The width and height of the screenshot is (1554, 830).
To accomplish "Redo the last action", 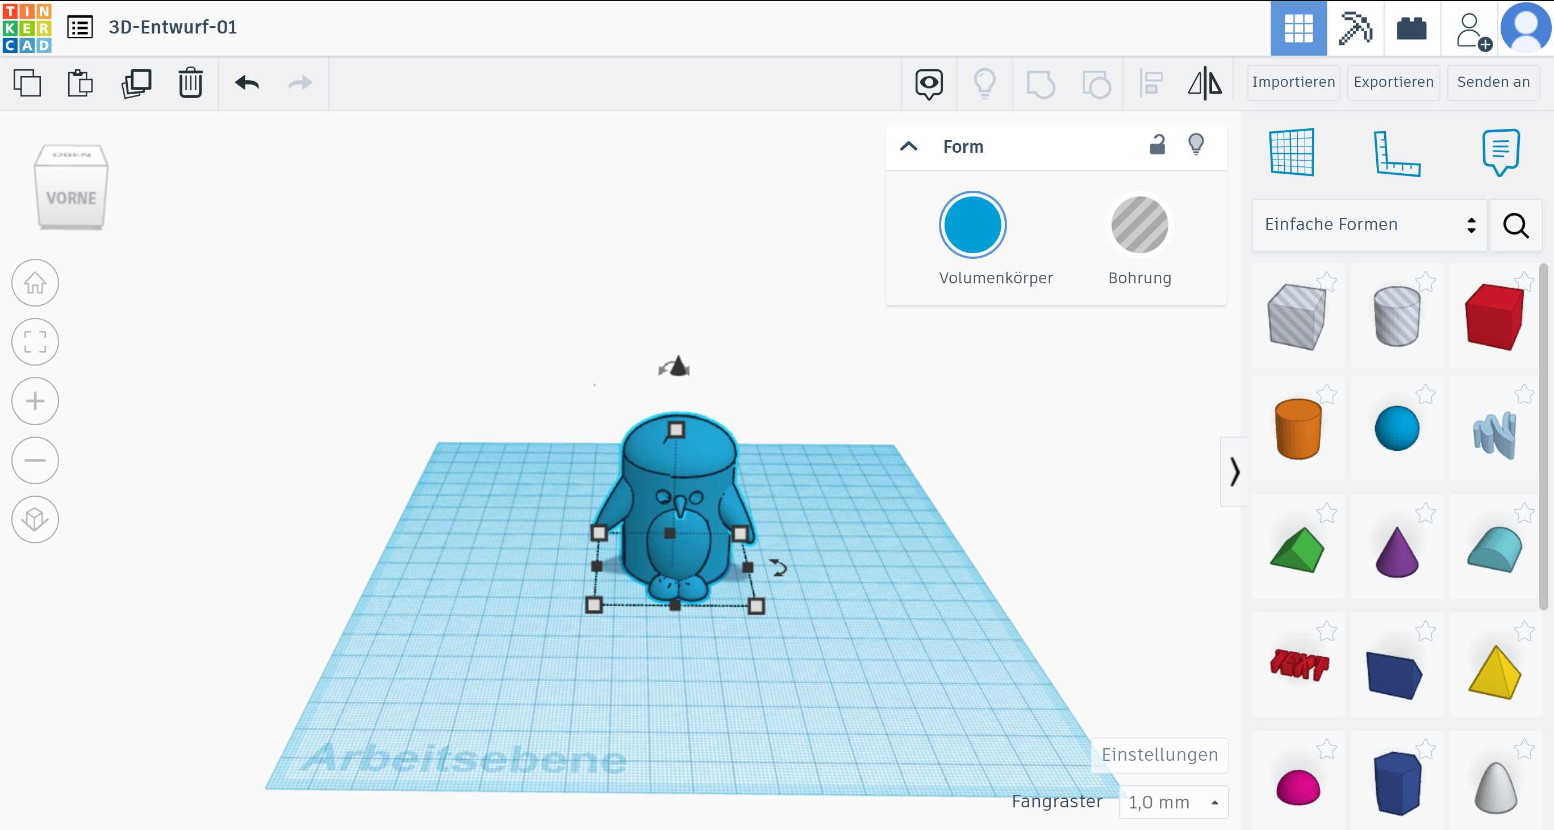I will point(300,82).
